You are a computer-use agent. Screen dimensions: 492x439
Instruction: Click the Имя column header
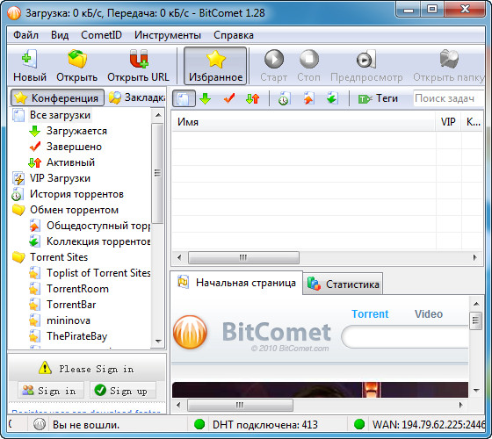[304, 122]
